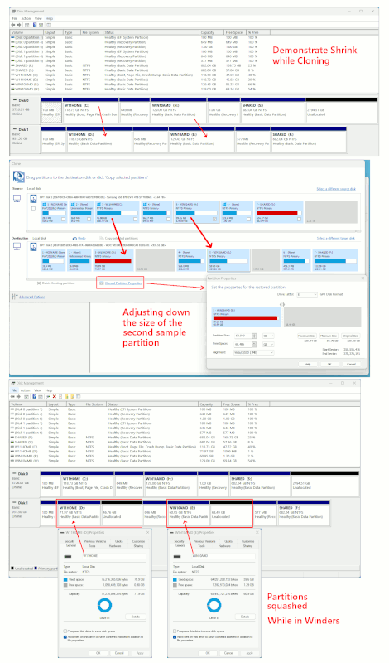Open View menu in bottom Disk Management window
Viewport: 389px width, 663px height.
[x=37, y=390]
